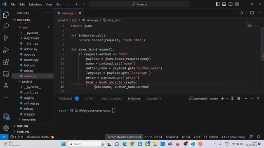
Task: Run Python file with play button
Action: tap(242, 13)
